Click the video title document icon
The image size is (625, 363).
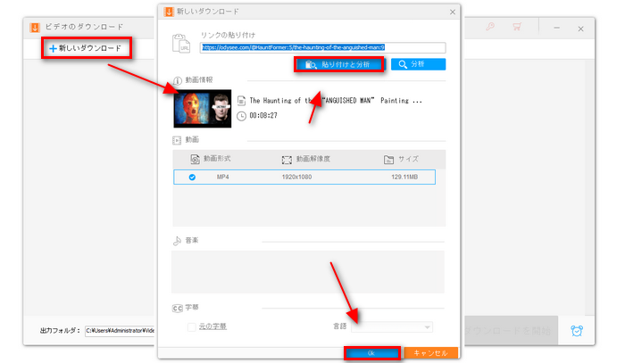pyautogui.click(x=241, y=101)
